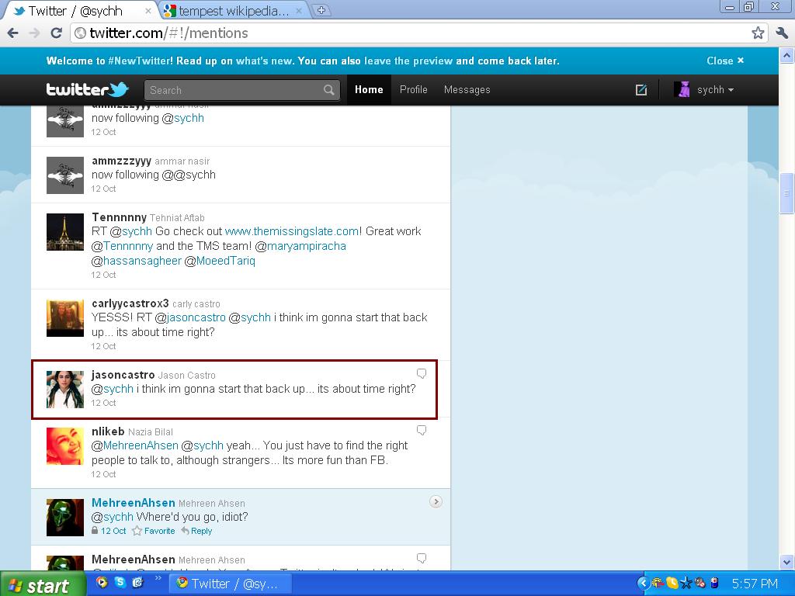Click the 'ammar nasir' display name
This screenshot has height=596, width=795.
182,161
